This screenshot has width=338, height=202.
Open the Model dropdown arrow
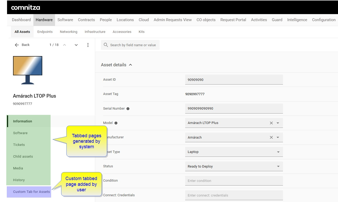[278, 123]
